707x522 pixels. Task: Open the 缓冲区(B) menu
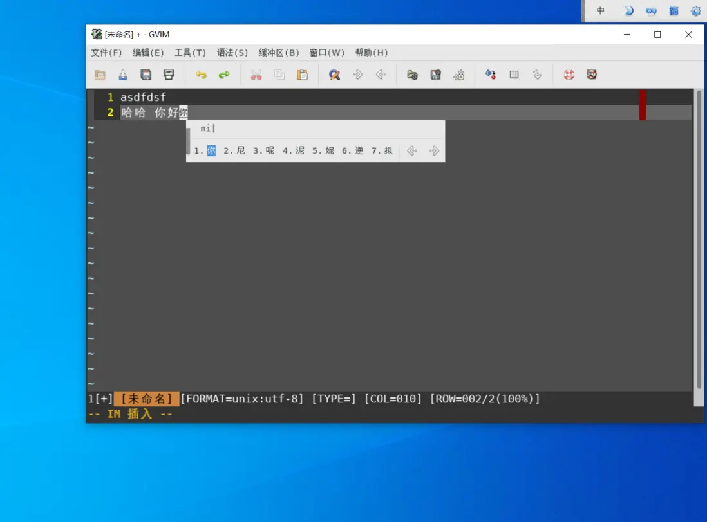tap(279, 53)
